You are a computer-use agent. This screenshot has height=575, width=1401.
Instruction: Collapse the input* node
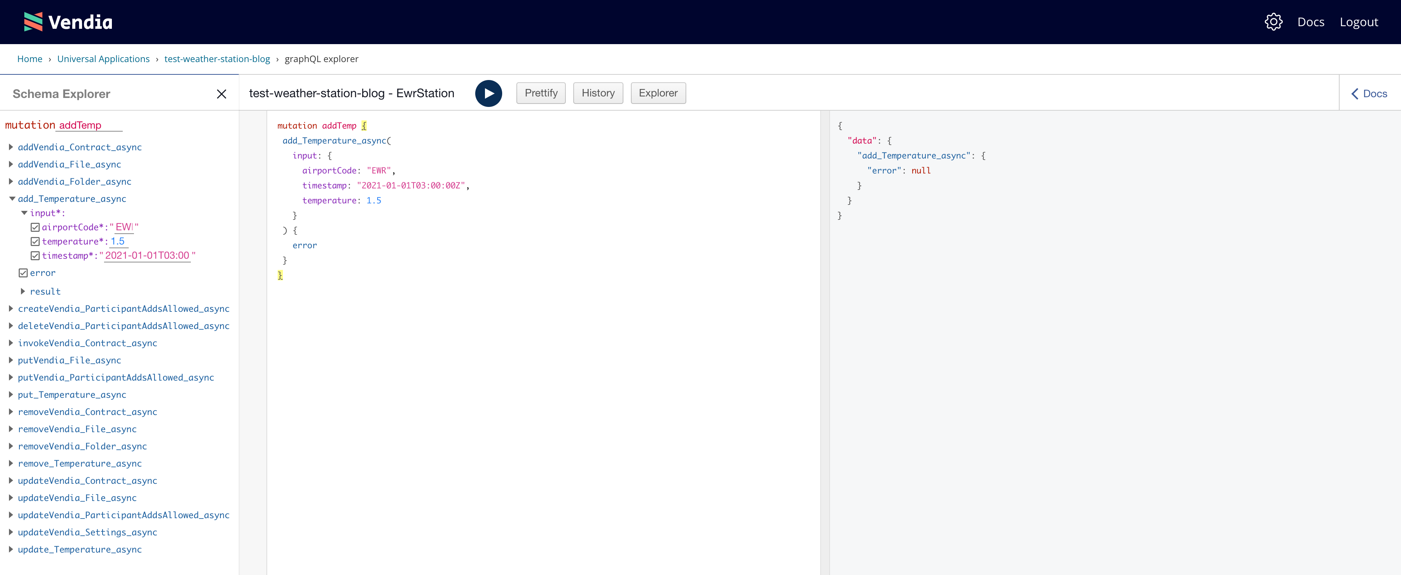click(24, 213)
